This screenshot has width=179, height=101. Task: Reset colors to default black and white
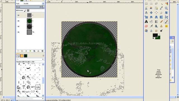point(154,38)
